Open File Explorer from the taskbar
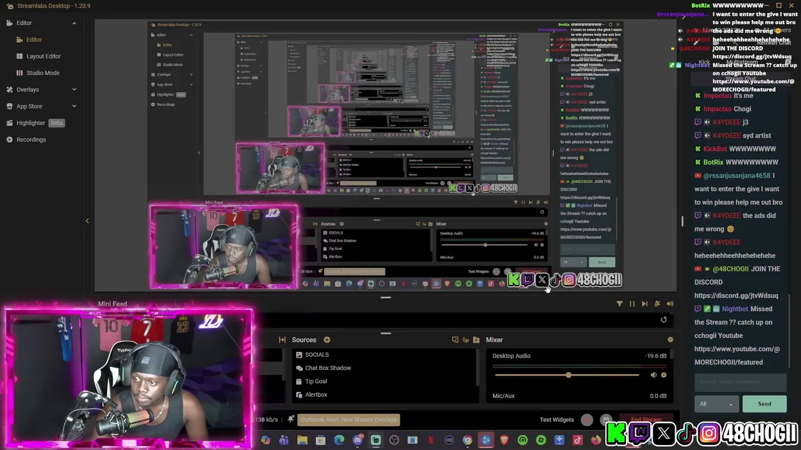 pos(302,440)
